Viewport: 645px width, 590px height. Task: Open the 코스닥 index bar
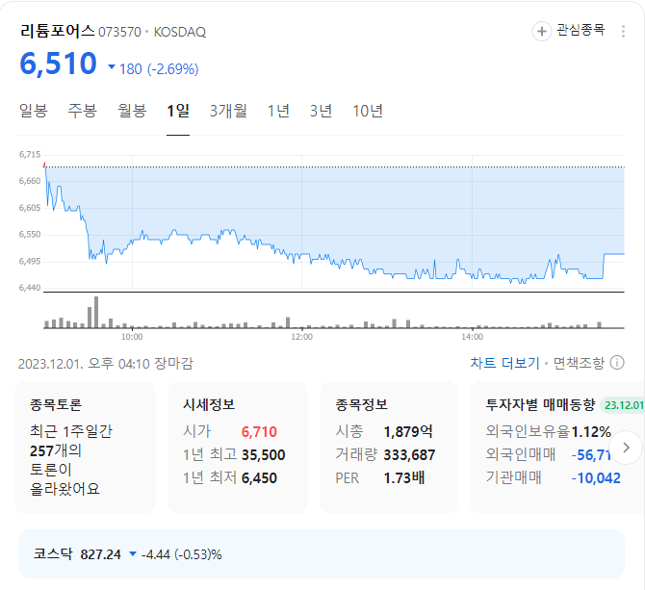click(x=322, y=553)
